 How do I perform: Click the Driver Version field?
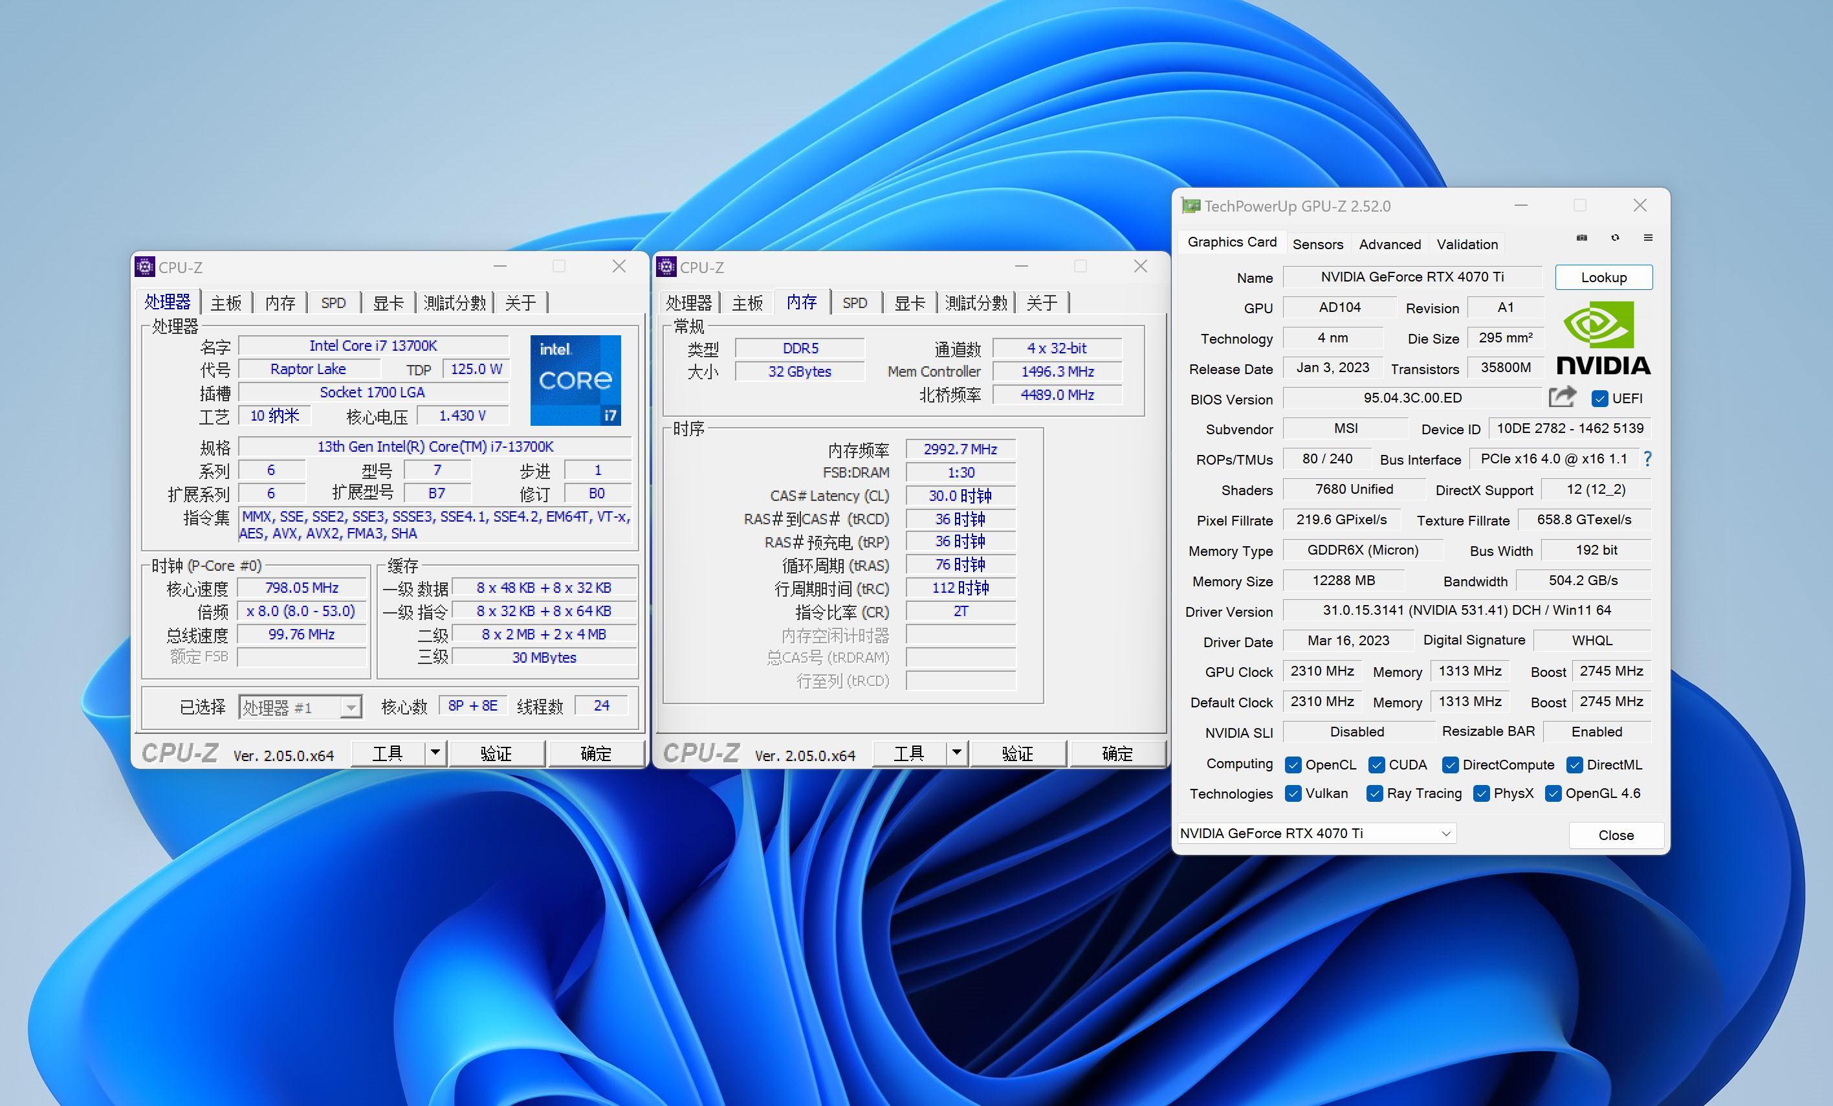(1467, 610)
